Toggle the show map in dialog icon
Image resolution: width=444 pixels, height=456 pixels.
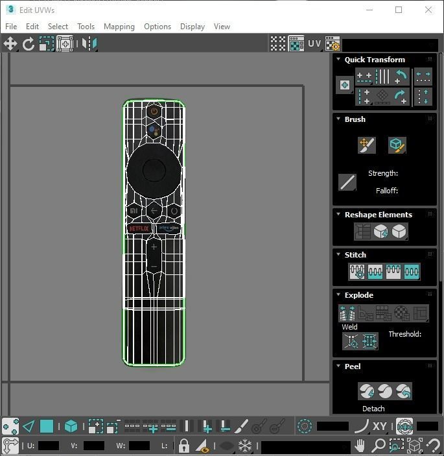pyautogui.click(x=296, y=44)
